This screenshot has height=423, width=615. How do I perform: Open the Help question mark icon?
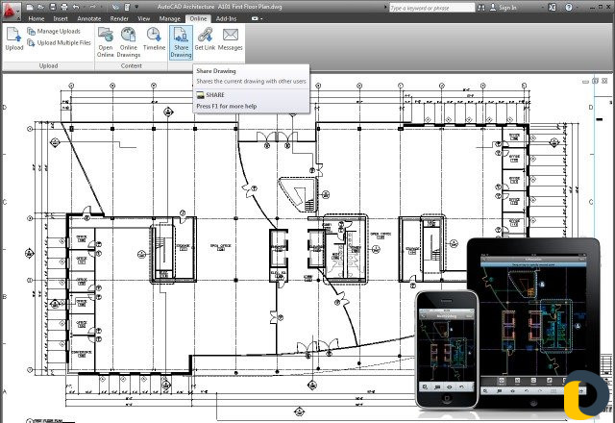[x=569, y=7]
